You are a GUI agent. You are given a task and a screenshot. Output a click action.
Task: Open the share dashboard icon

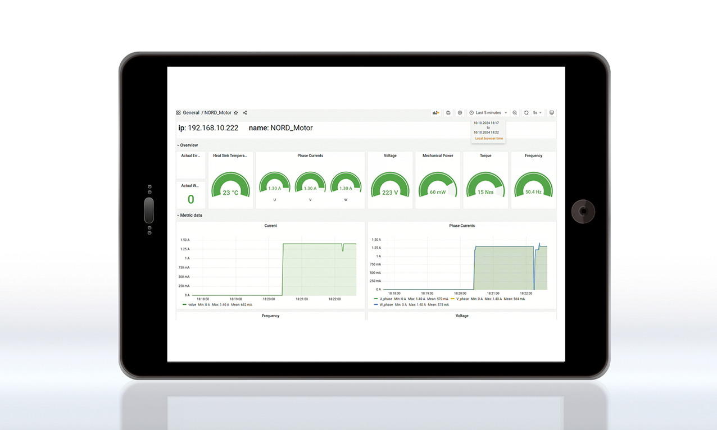244,112
